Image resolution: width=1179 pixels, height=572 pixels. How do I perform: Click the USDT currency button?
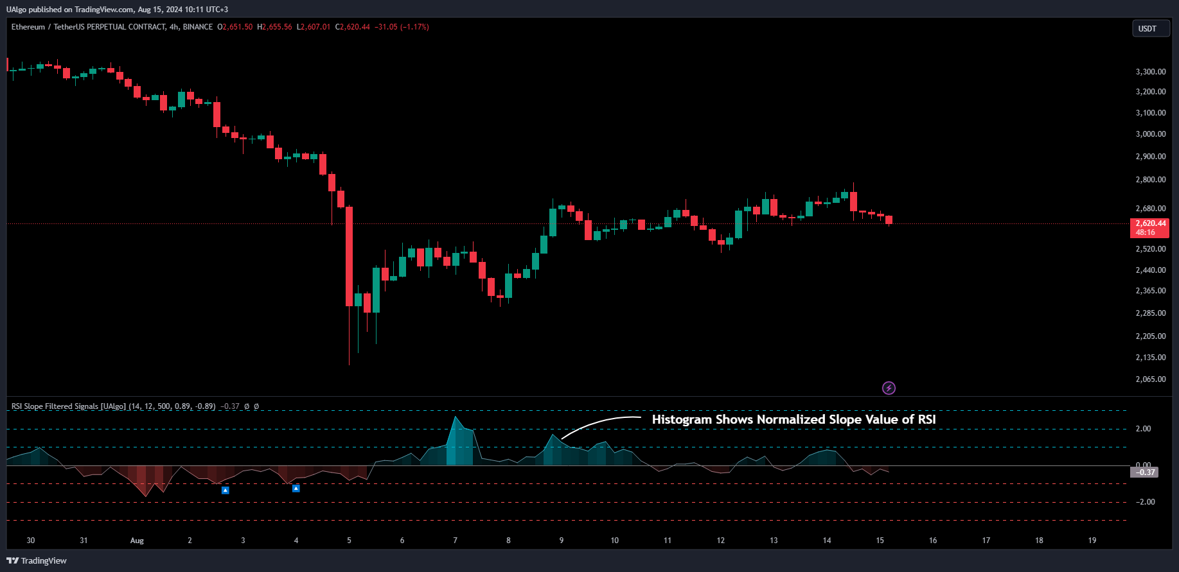click(1150, 28)
